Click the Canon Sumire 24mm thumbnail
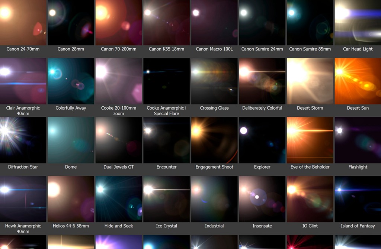The image size is (381, 249). pos(262,23)
